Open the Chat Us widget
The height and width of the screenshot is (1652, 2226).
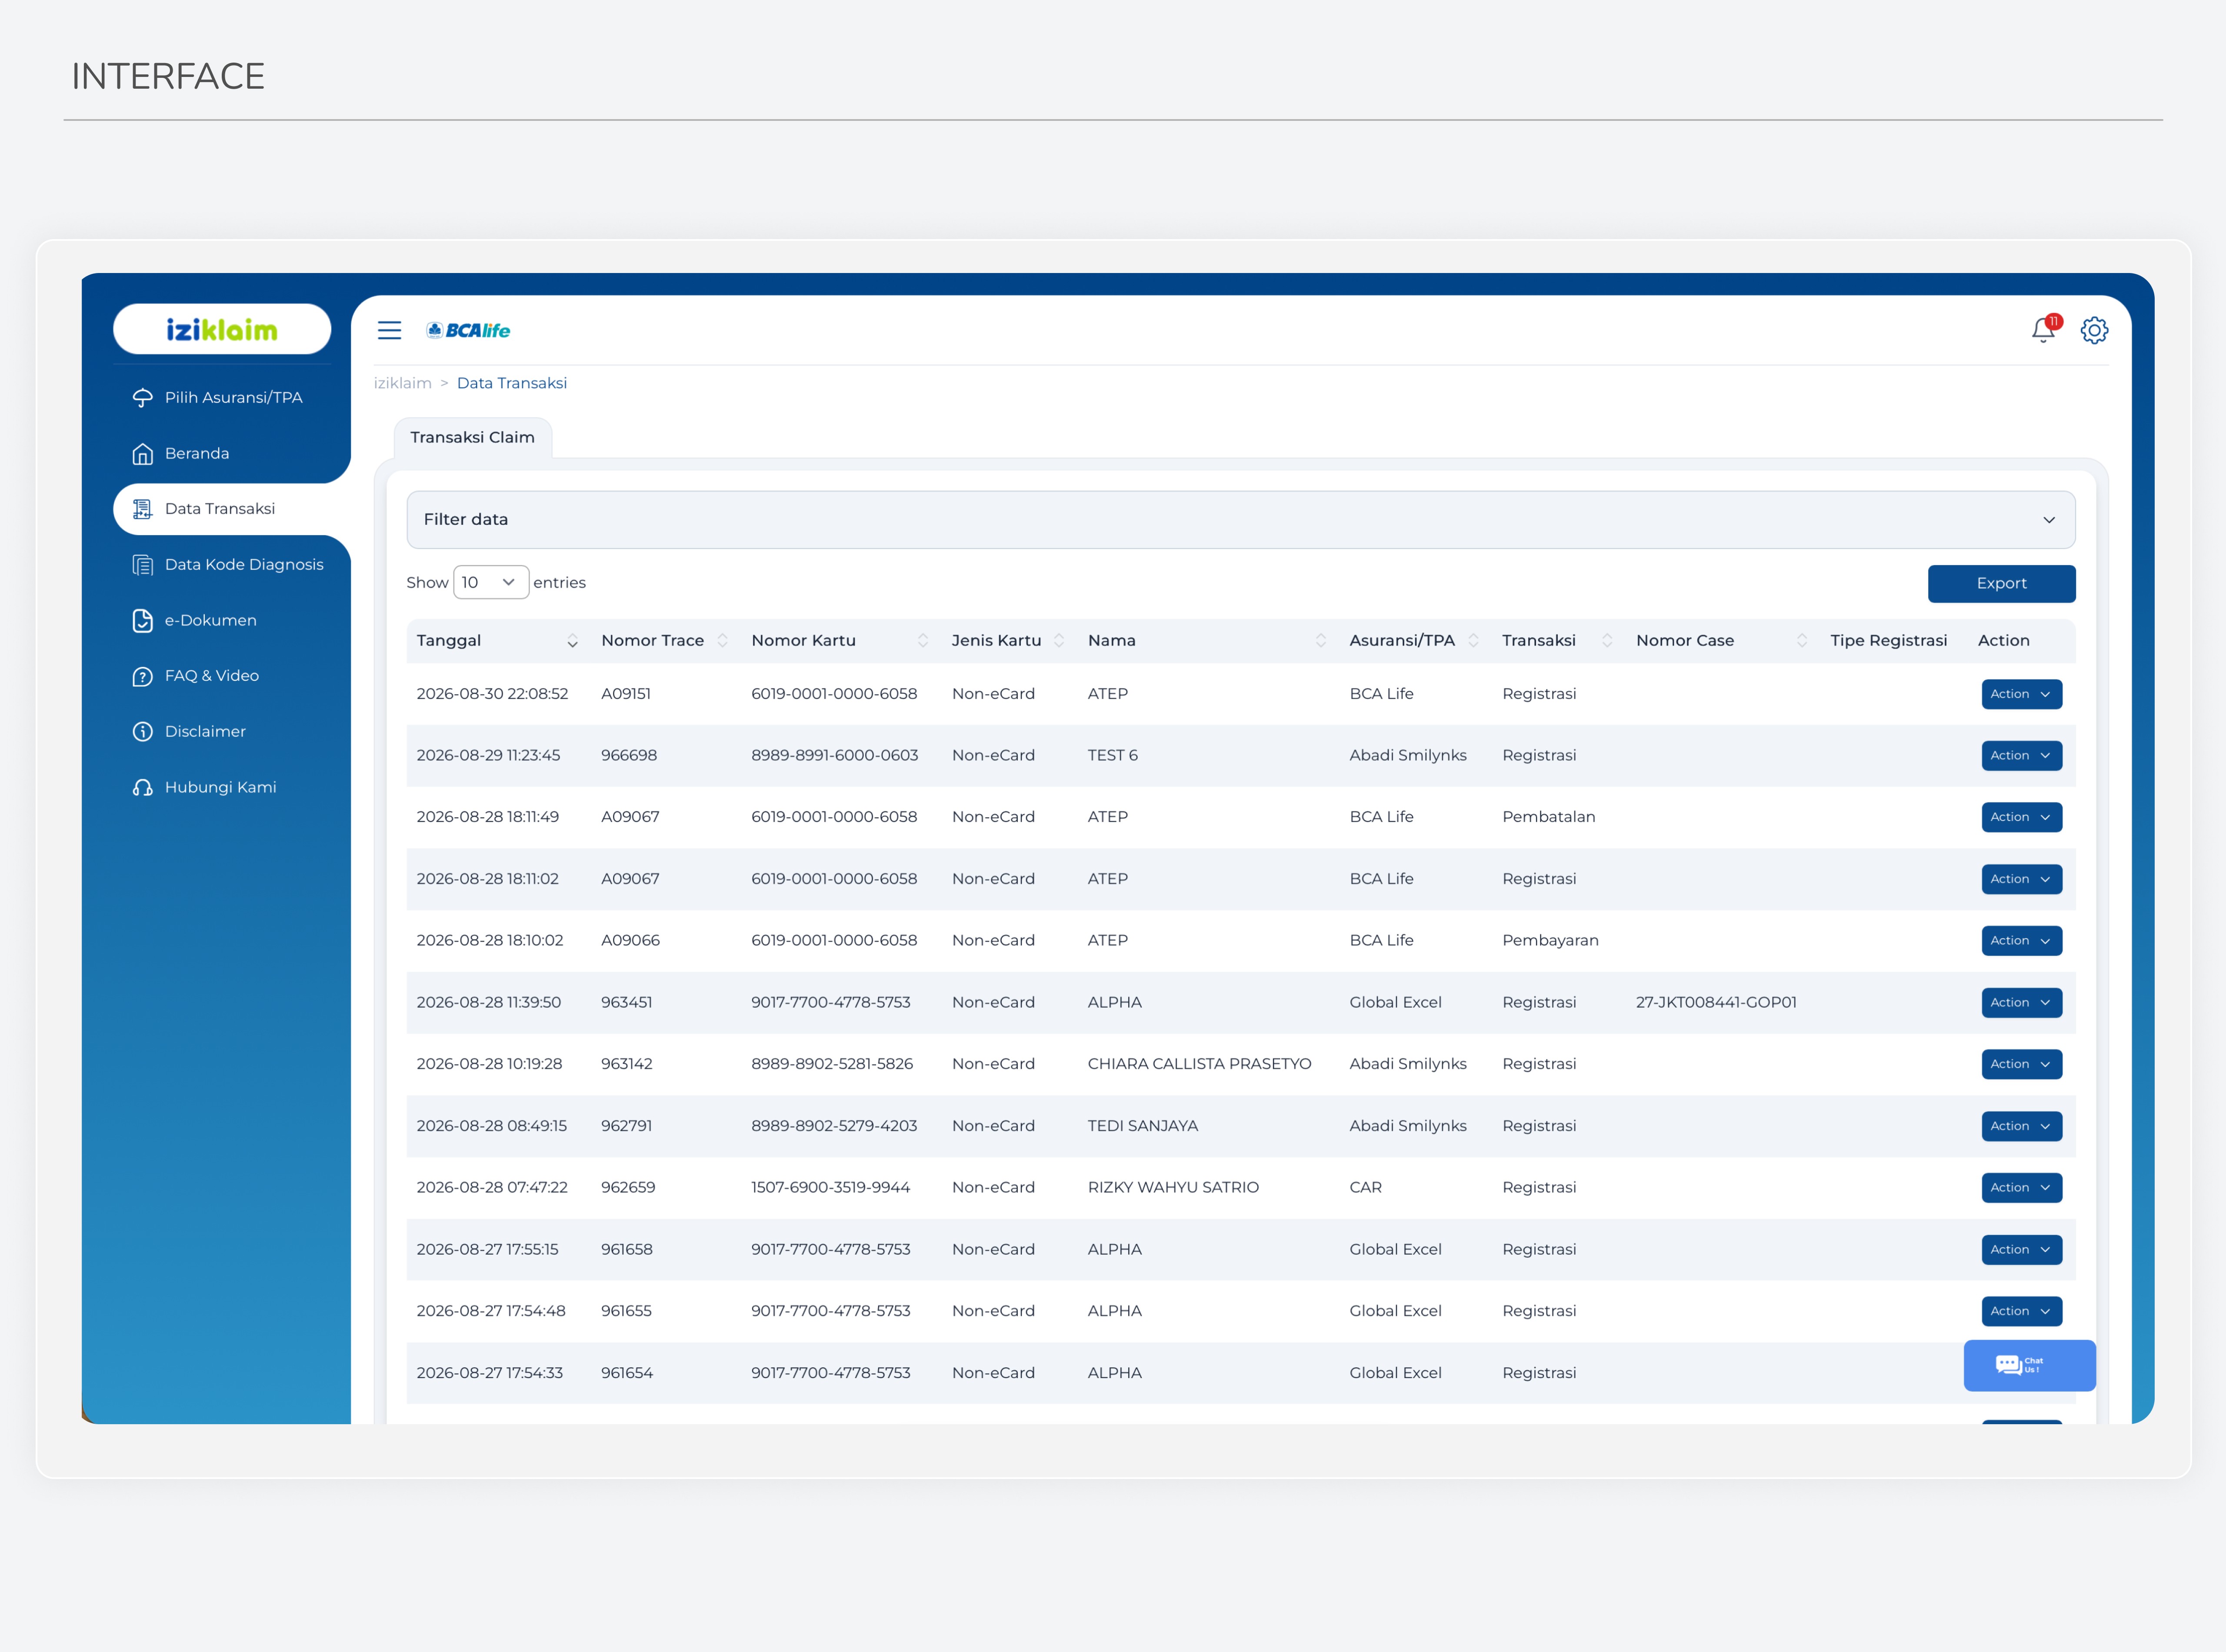pos(2029,1365)
